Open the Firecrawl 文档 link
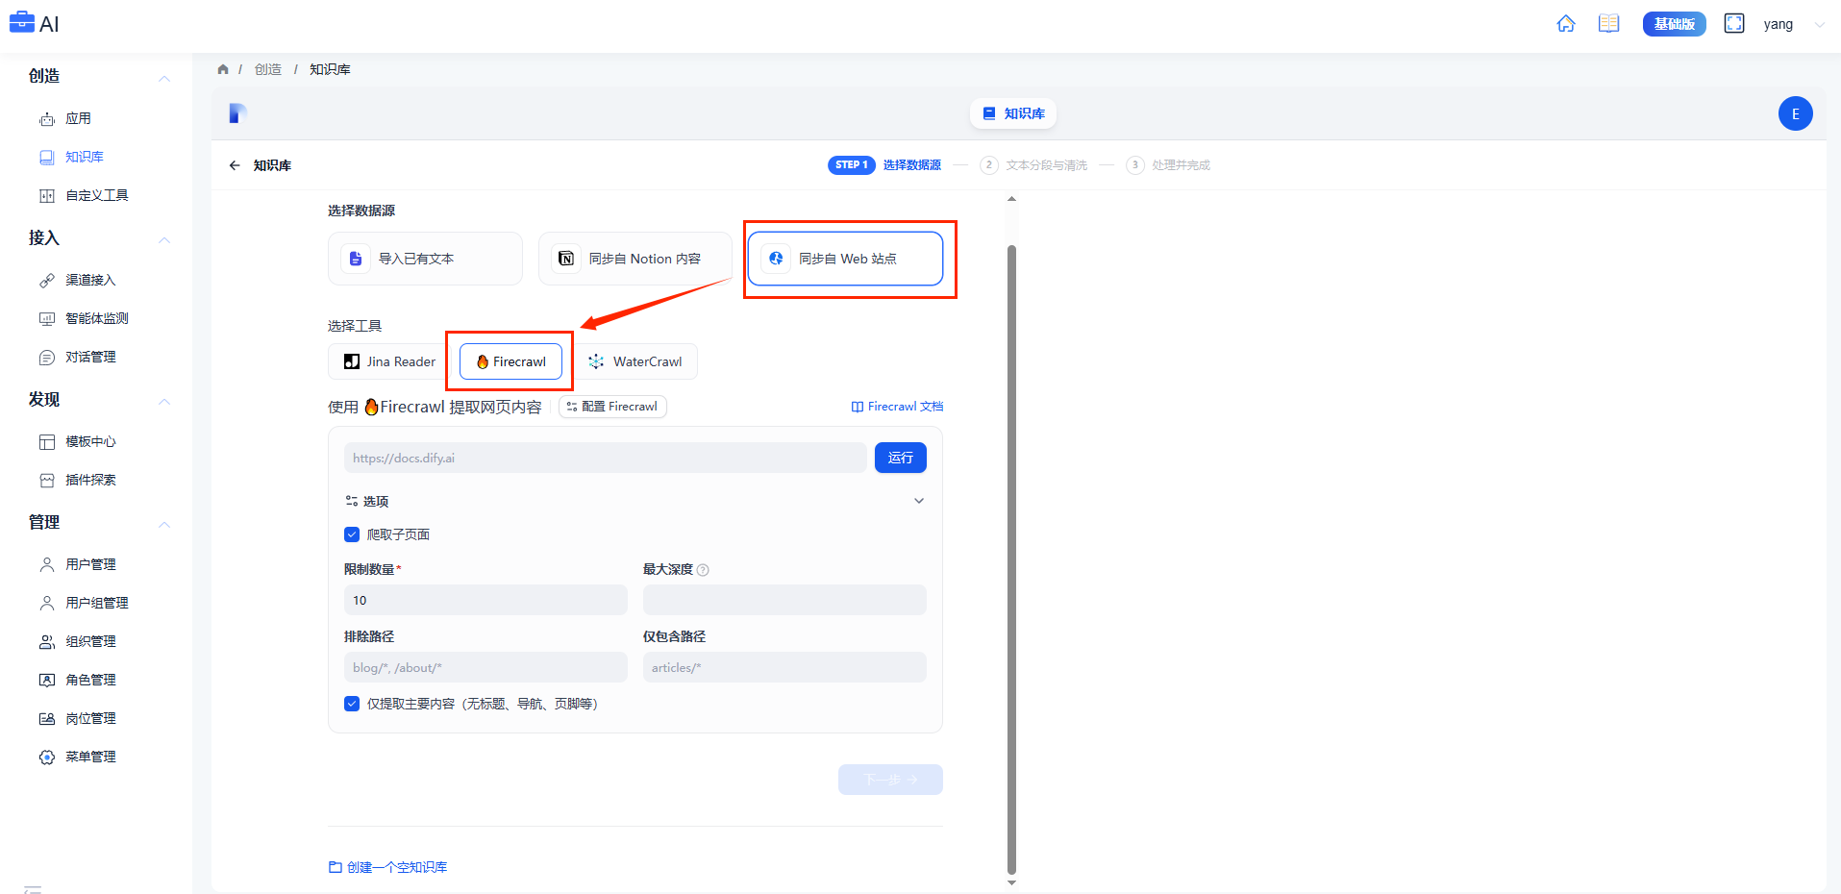Viewport: 1841px width, 894px height. click(897, 407)
